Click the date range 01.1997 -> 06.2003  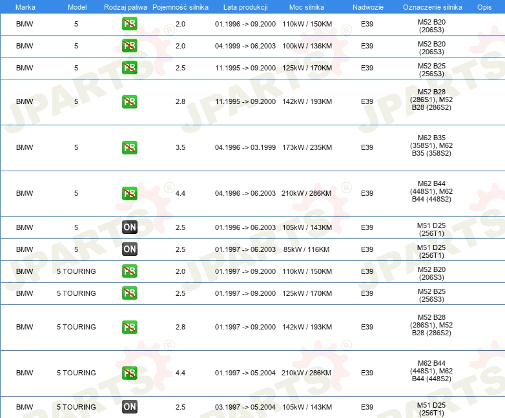(245, 249)
